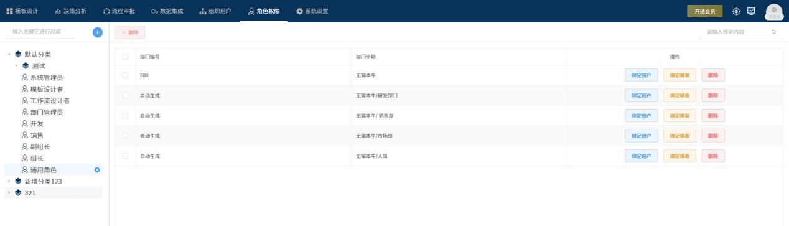
Task: Expand the 新增分类123 tree node
Action: [9, 181]
